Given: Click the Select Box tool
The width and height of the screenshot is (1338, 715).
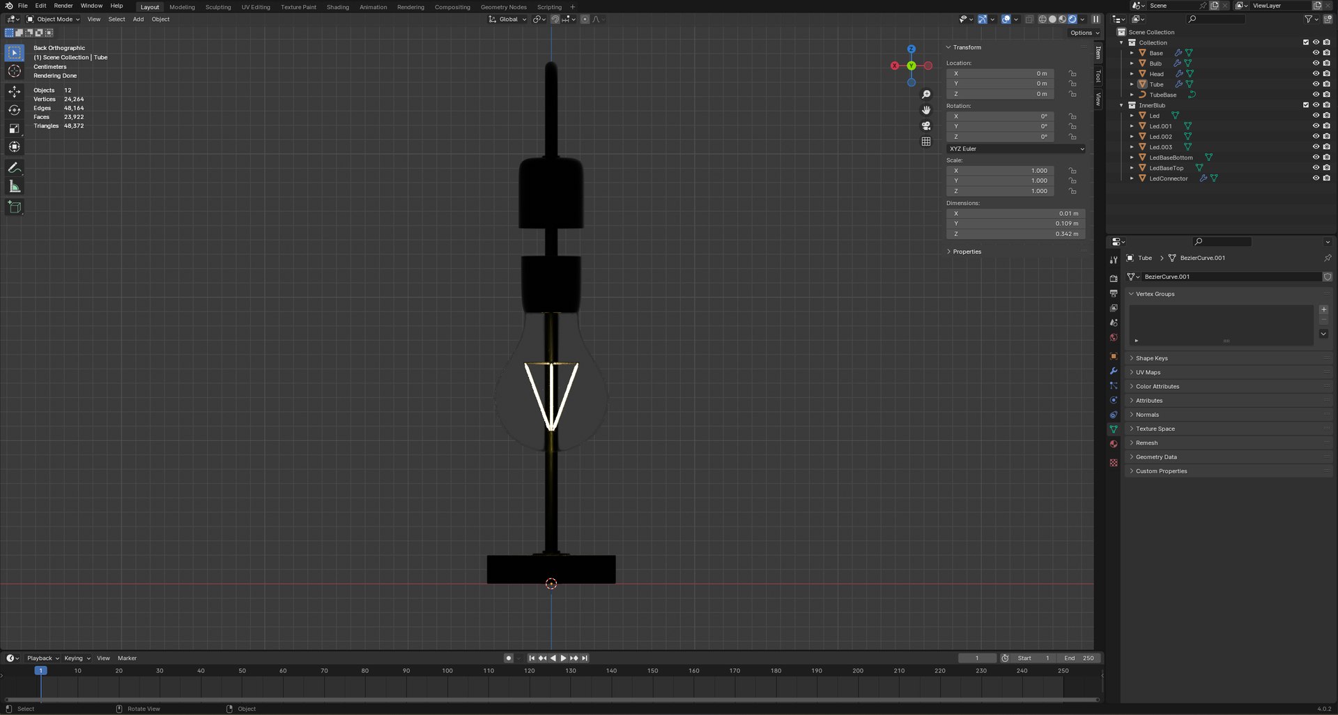Looking at the screenshot, I should click(x=15, y=53).
